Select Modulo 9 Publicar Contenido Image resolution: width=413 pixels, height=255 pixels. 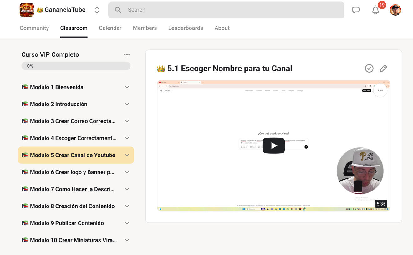pyautogui.click(x=67, y=223)
